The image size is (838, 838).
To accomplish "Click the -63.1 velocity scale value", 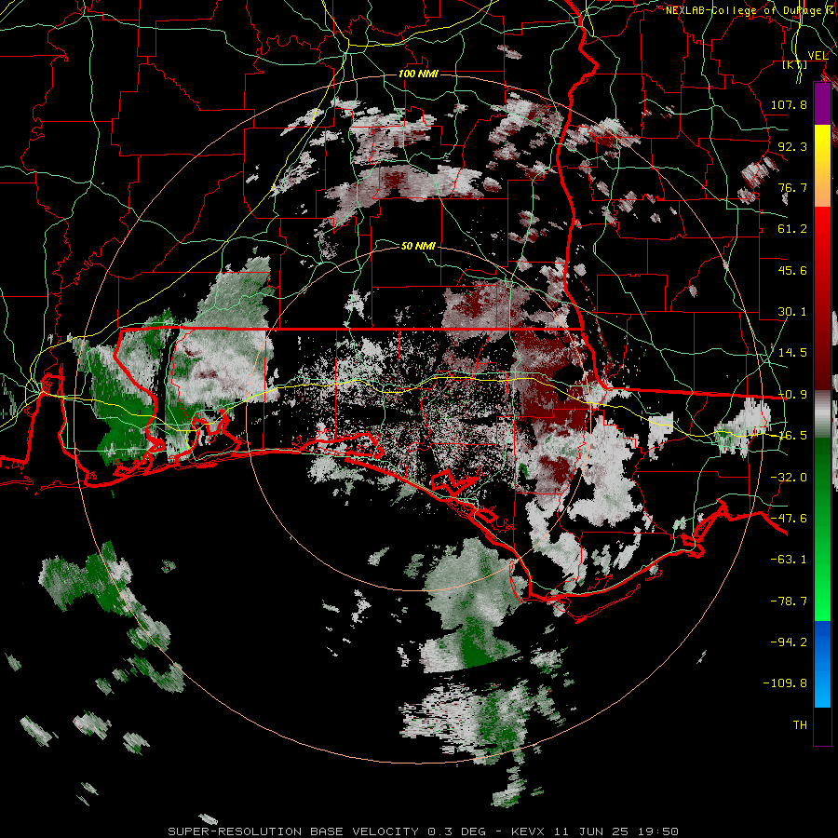I will (x=789, y=560).
